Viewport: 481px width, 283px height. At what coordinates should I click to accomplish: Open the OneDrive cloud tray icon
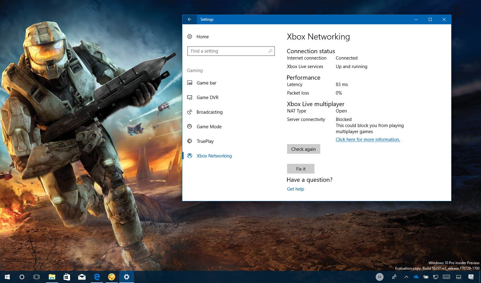[416, 277]
